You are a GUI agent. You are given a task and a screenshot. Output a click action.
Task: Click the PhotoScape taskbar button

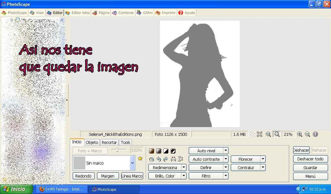tap(113, 189)
